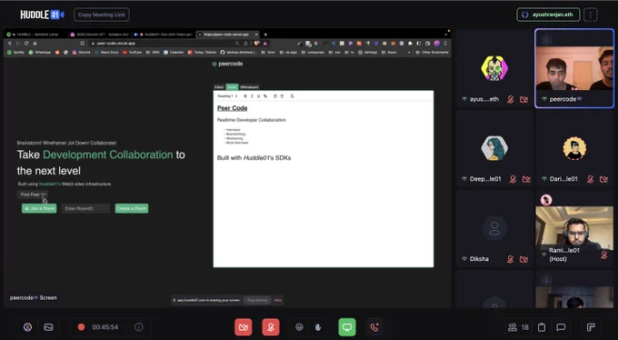The height and width of the screenshot is (340, 618).
Task: Click Copy Meeting Link button
Action: coord(102,15)
